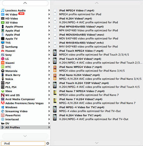Open the PSP category

25,83
